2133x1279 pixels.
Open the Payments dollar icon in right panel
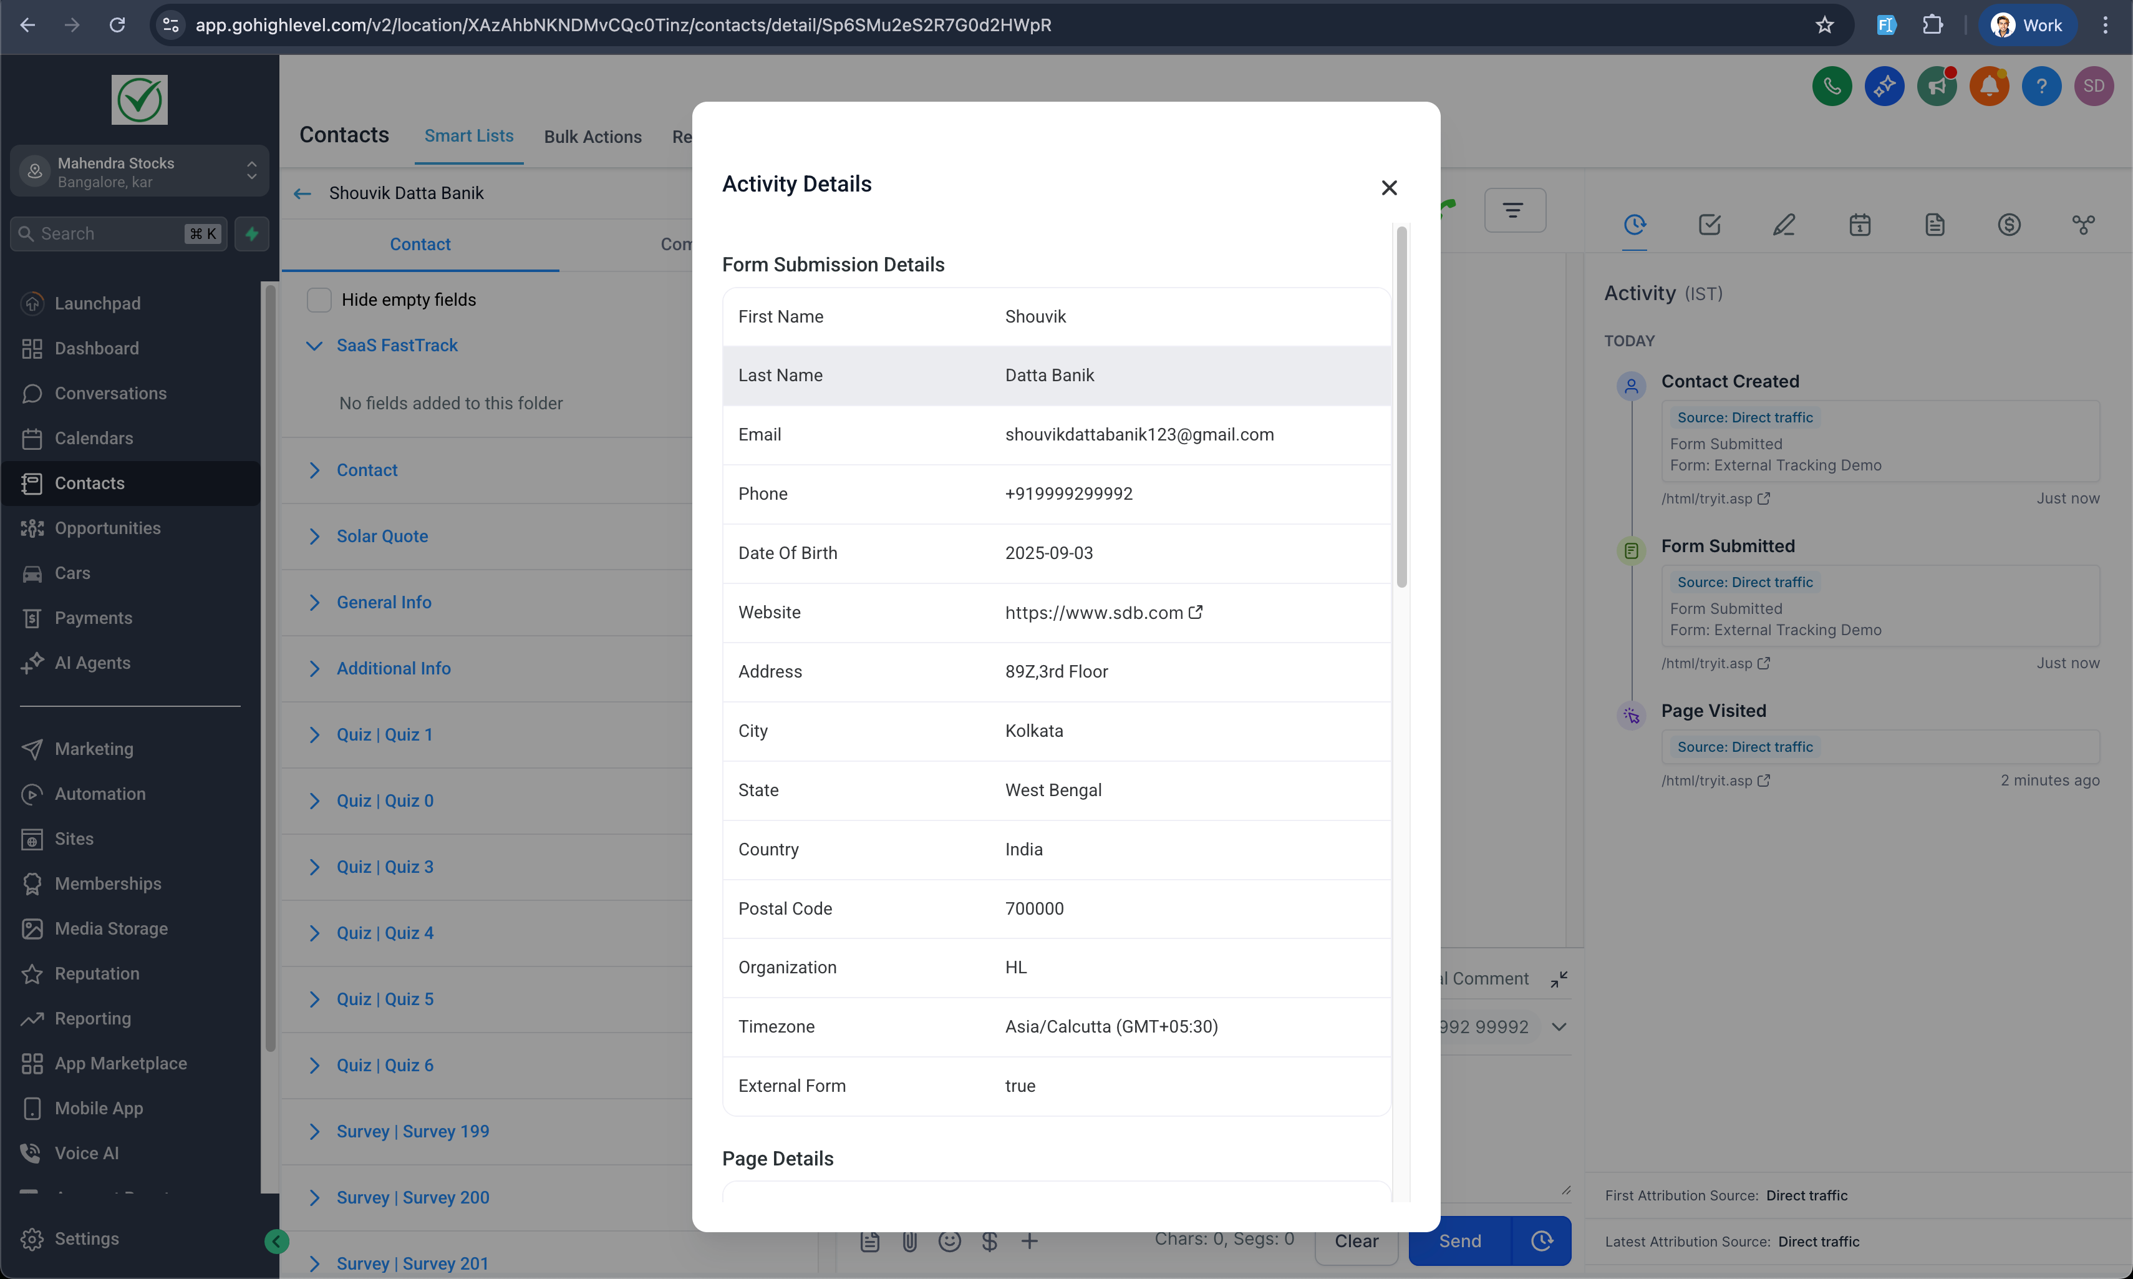click(x=2009, y=225)
